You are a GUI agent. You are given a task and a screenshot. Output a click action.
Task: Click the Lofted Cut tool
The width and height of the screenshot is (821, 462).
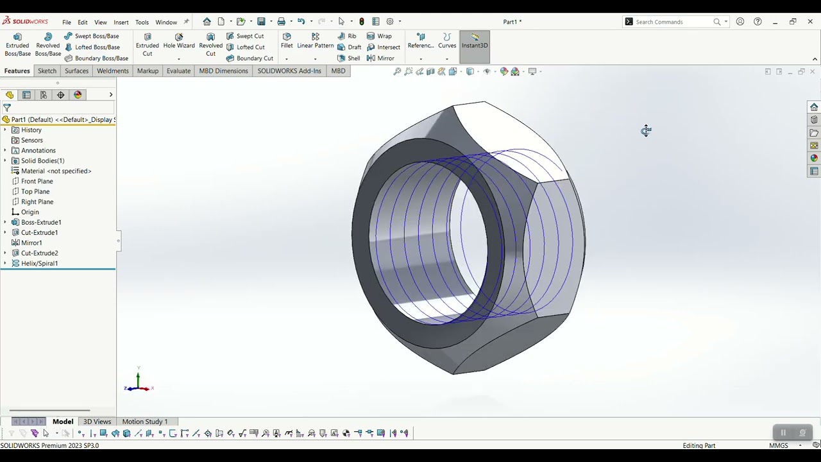(245, 47)
